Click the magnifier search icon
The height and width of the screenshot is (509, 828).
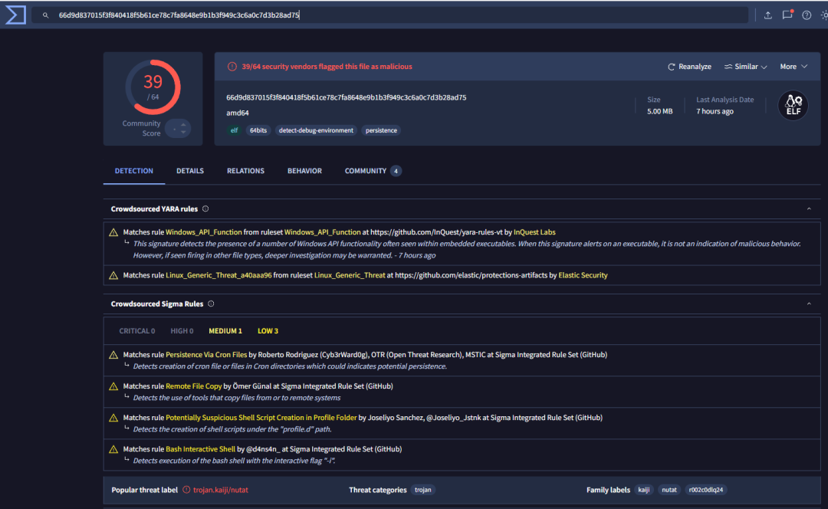[45, 15]
